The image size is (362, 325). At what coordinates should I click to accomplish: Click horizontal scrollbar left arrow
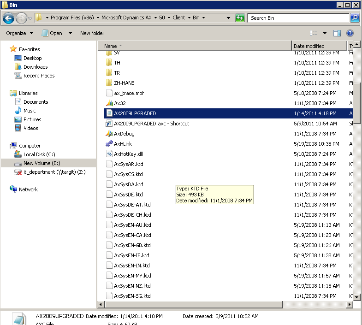click(101, 305)
